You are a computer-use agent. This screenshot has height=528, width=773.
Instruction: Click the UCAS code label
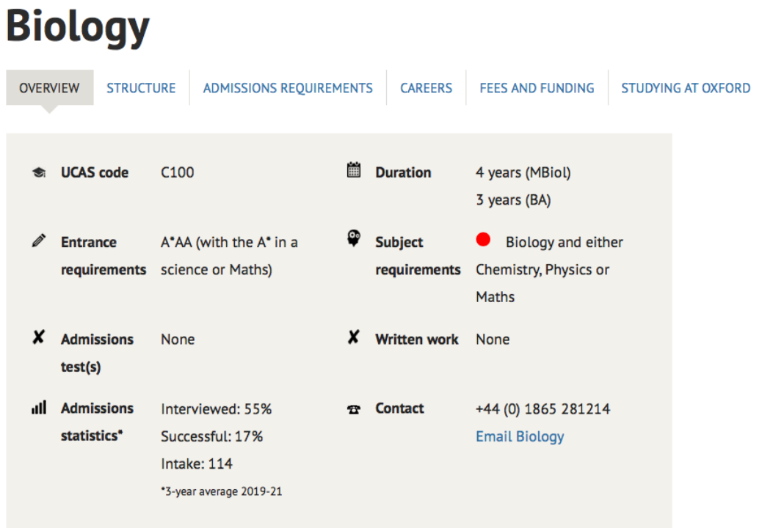click(95, 172)
